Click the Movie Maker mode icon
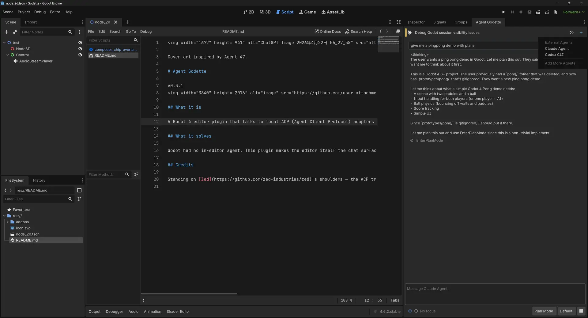The height and width of the screenshot is (318, 588). tap(555, 12)
